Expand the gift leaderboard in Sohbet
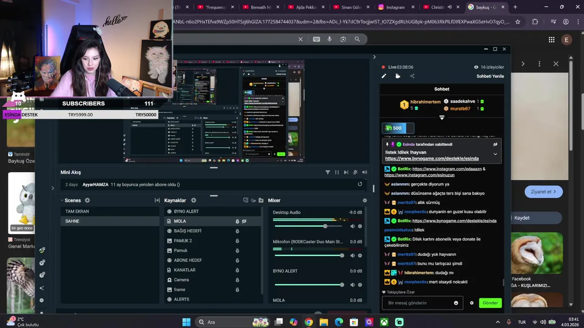This screenshot has width=584, height=328. click(x=442, y=118)
